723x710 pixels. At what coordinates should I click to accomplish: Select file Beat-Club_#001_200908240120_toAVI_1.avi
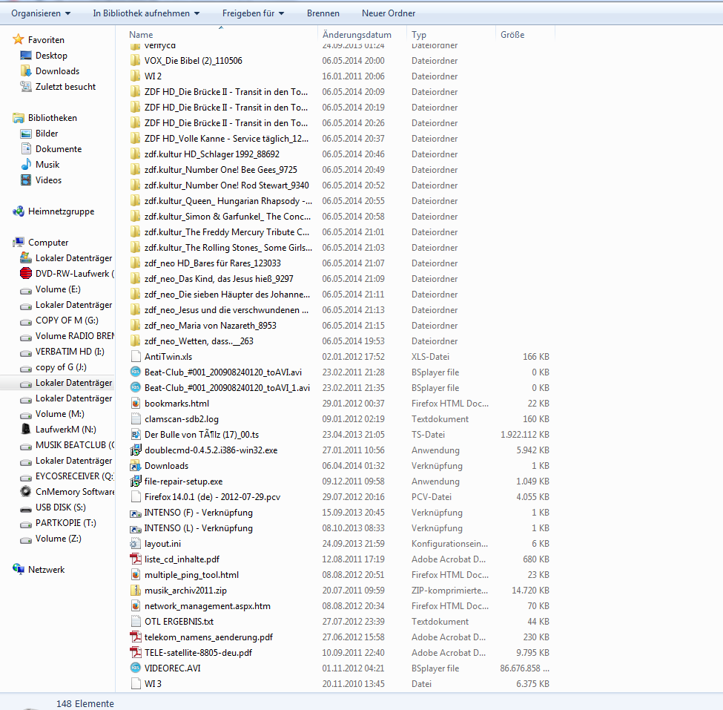click(x=228, y=387)
